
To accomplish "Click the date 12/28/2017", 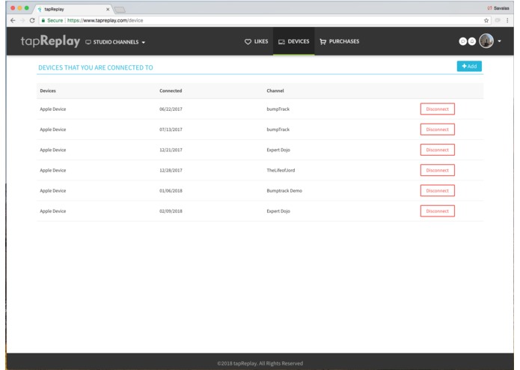I will (x=171, y=170).
